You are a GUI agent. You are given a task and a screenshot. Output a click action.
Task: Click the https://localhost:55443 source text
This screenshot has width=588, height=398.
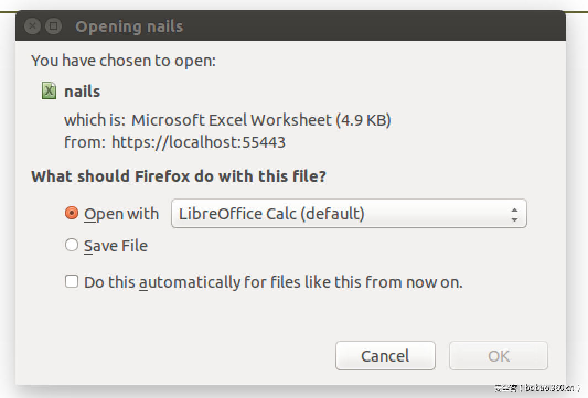point(199,142)
